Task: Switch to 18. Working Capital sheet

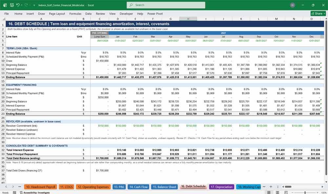Action: pyautogui.click(x=249, y=187)
